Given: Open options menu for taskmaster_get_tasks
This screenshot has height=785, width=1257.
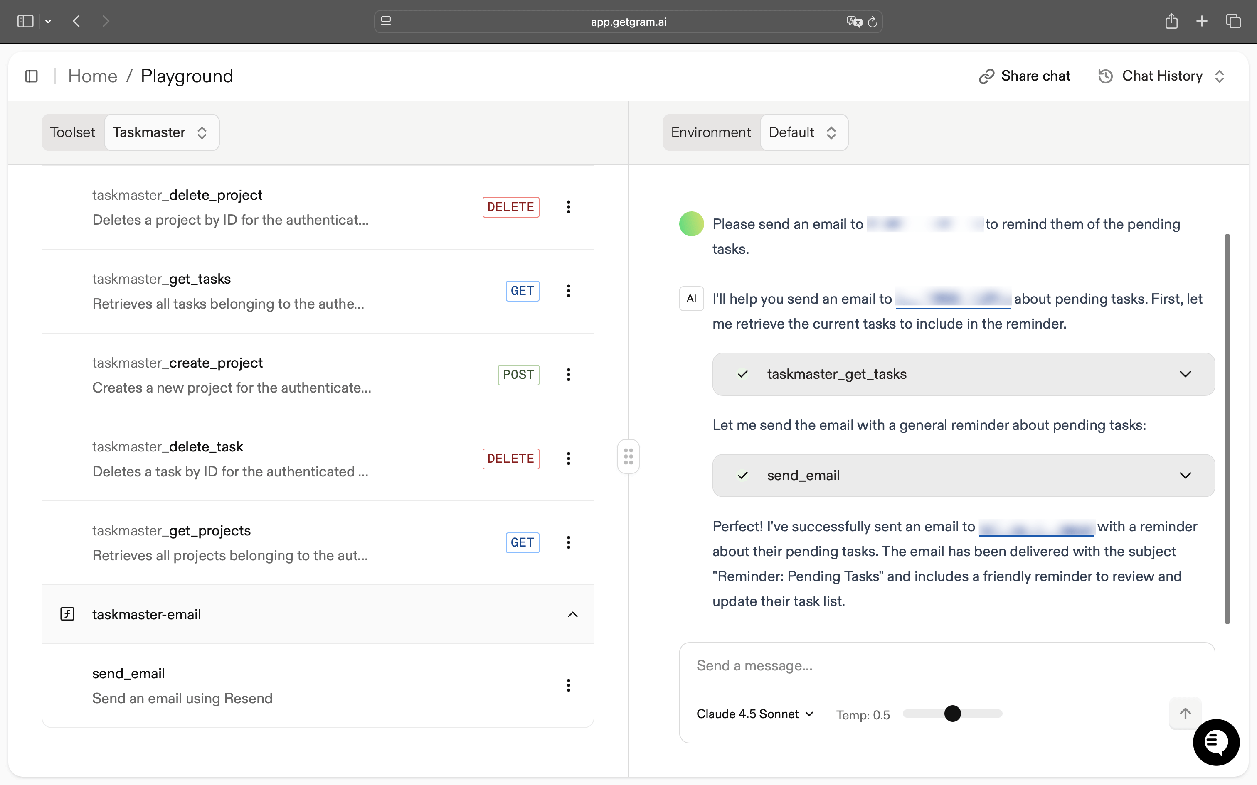Looking at the screenshot, I should pos(569,291).
